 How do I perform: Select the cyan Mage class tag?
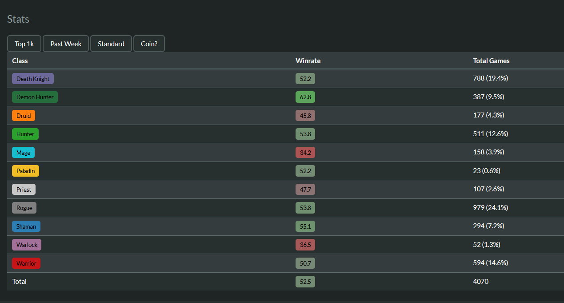(x=23, y=153)
